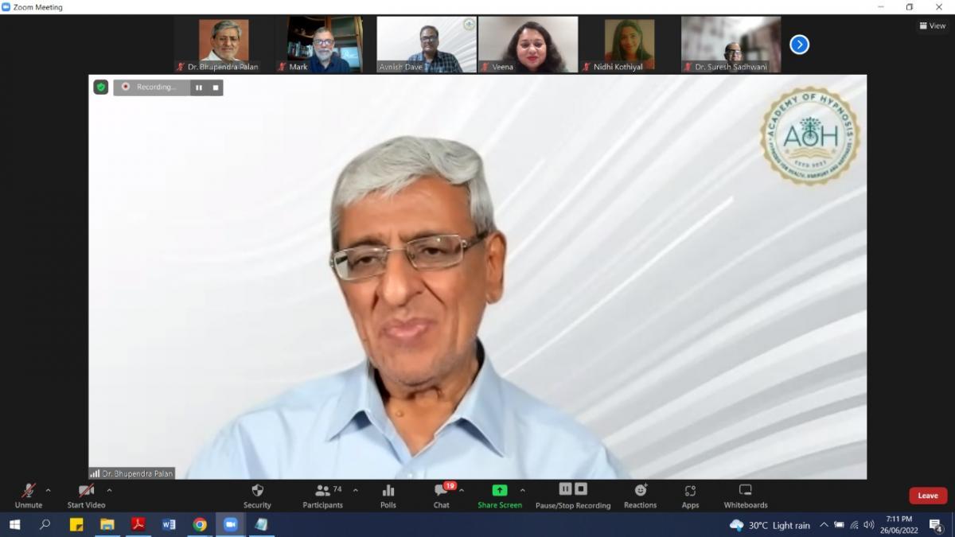Open the network tray icon

(854, 525)
